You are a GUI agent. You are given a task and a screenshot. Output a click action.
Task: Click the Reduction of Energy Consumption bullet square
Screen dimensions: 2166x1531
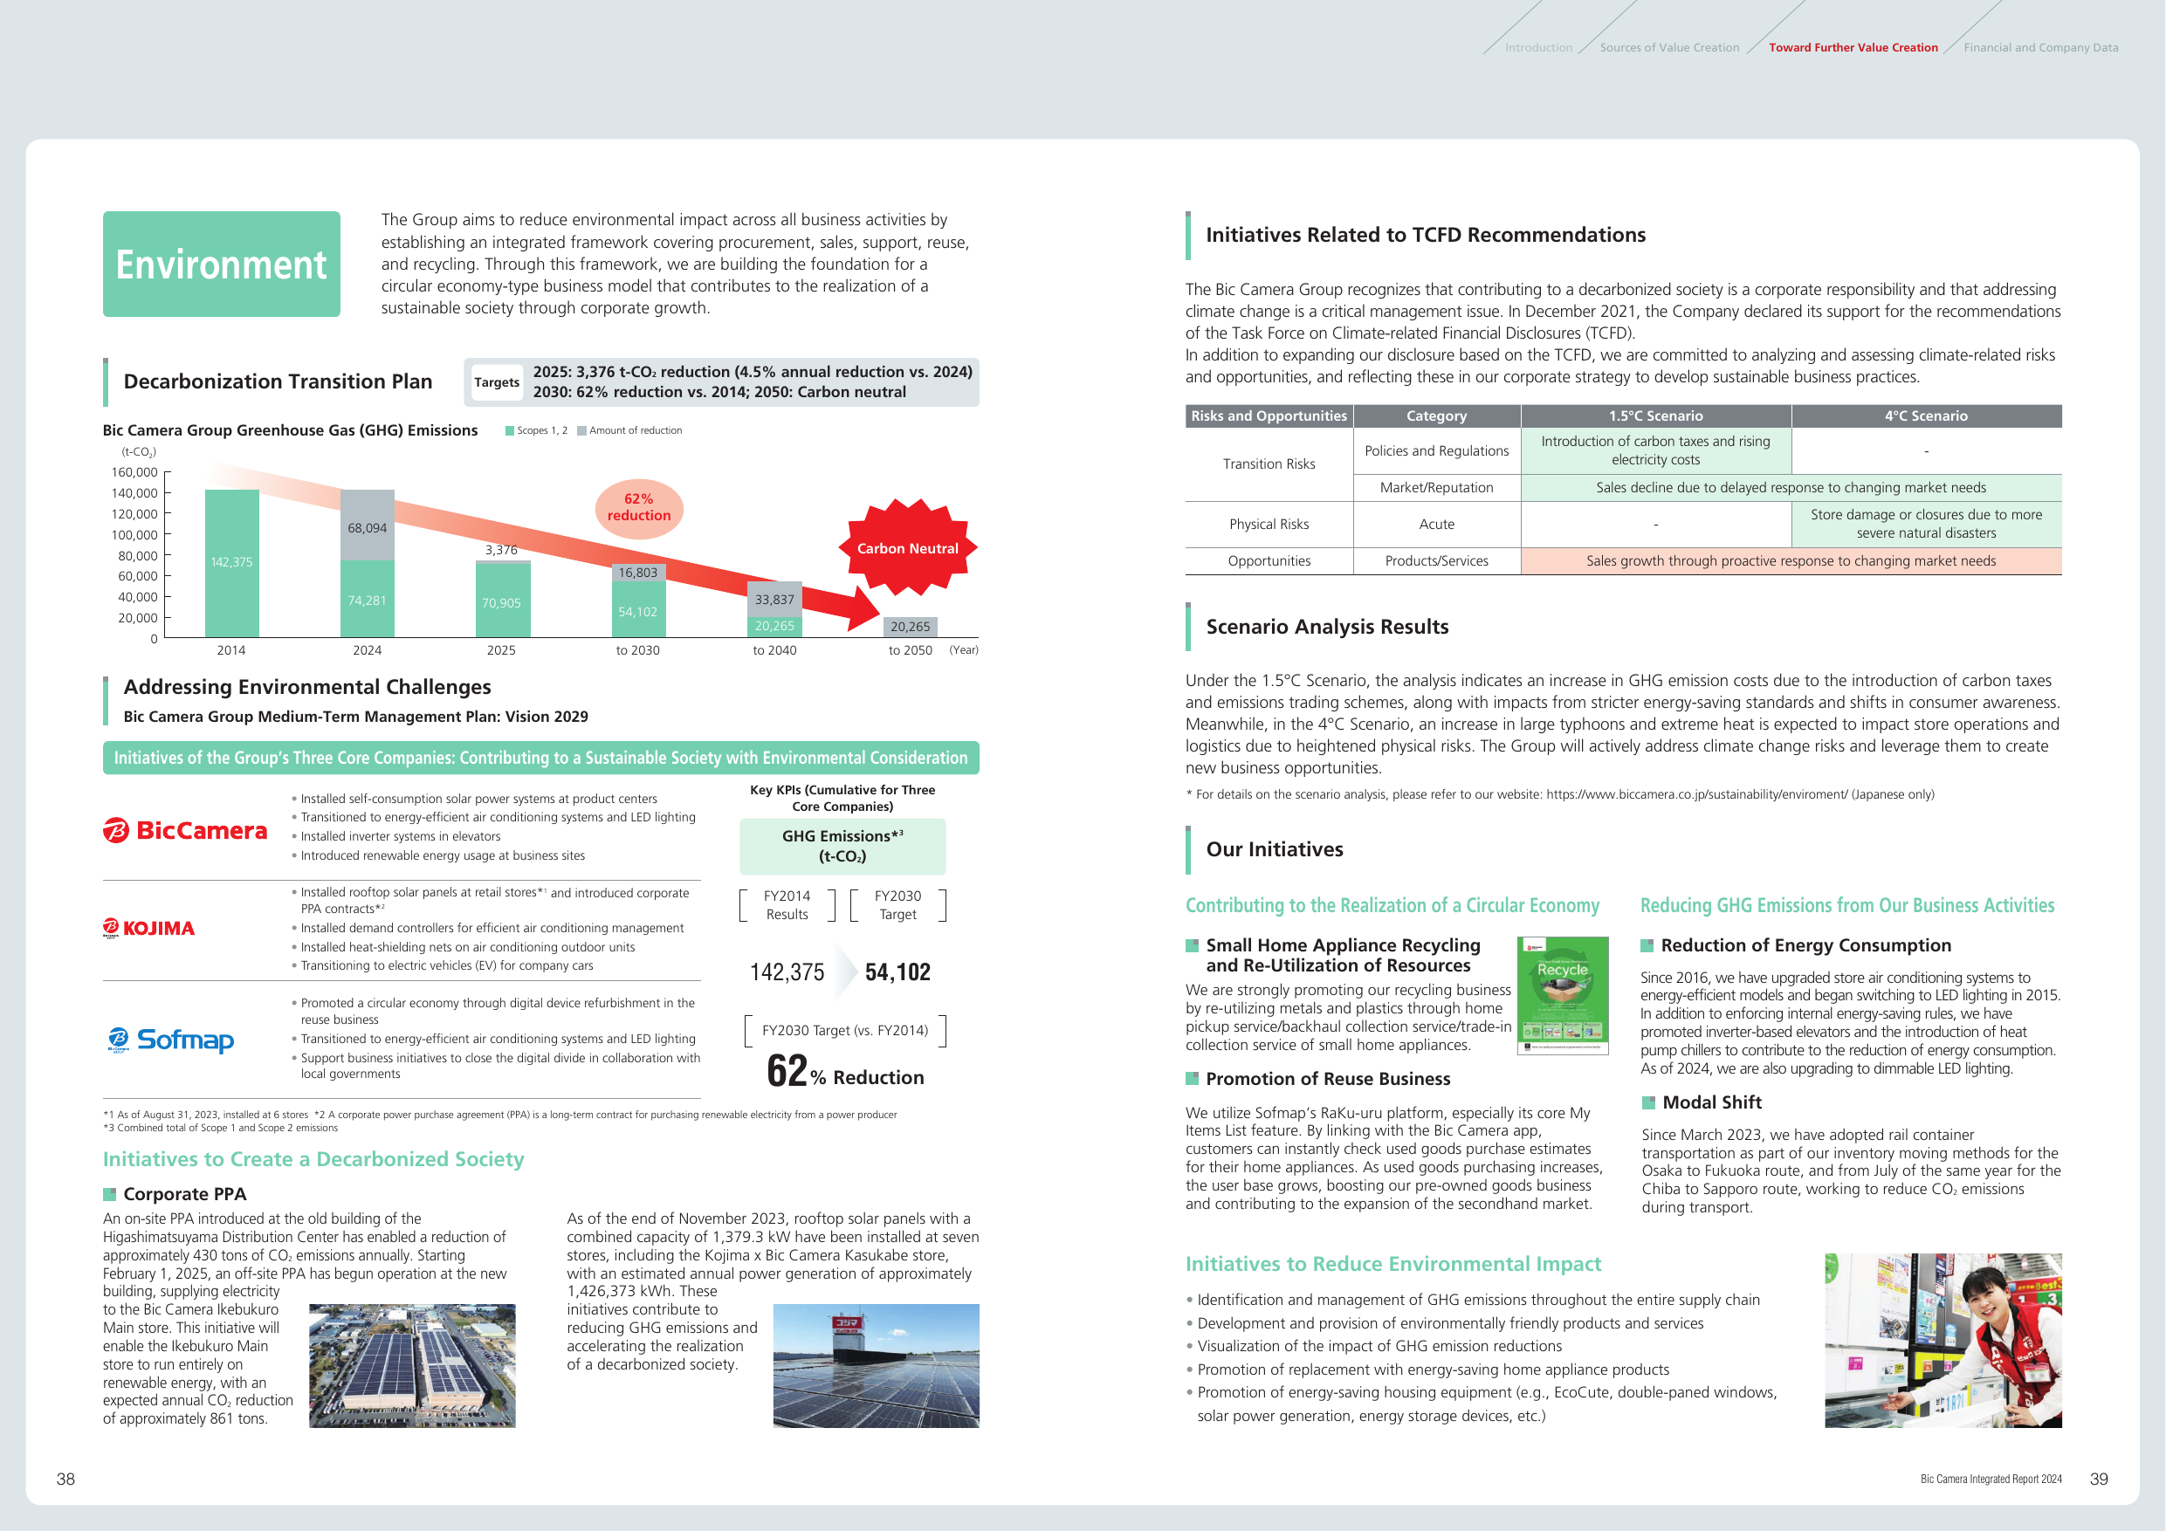(x=1647, y=945)
